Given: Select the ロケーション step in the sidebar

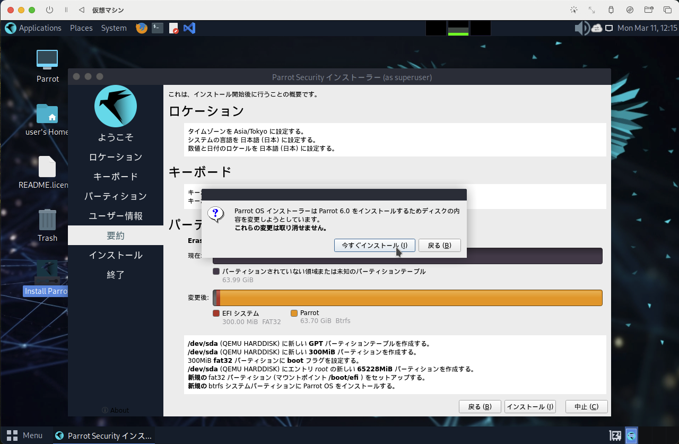Looking at the screenshot, I should [116, 157].
